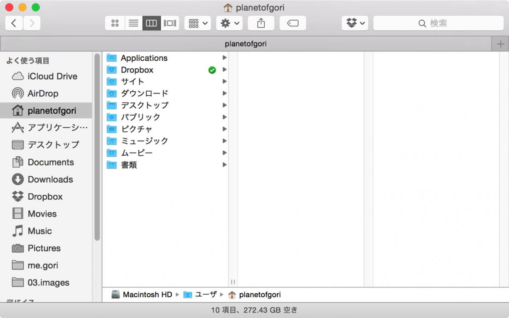
Task: Click the Share button in the toolbar
Action: [261, 23]
